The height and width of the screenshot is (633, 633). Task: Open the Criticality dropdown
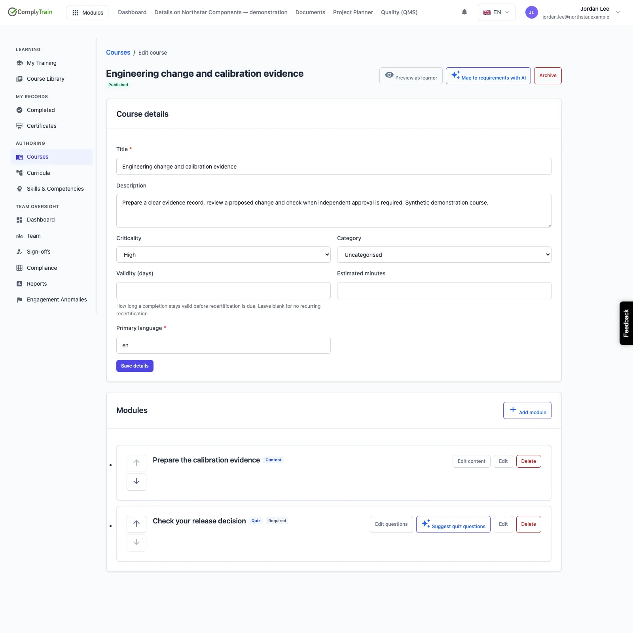pyautogui.click(x=224, y=255)
